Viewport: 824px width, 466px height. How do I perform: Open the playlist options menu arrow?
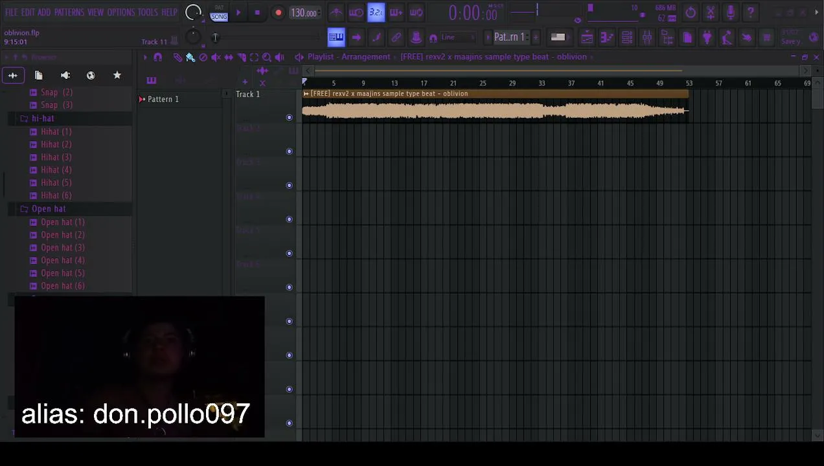145,57
